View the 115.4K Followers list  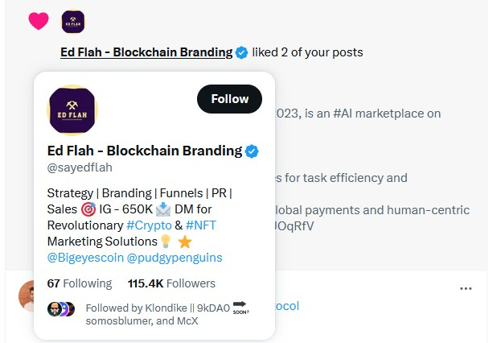coord(171,283)
